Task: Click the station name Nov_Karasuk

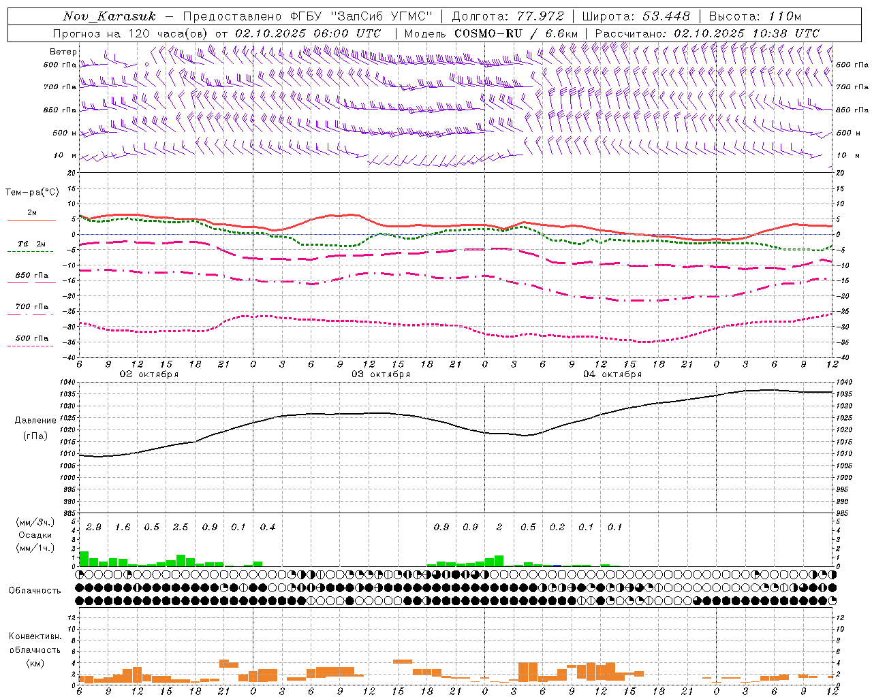Action: [x=109, y=16]
